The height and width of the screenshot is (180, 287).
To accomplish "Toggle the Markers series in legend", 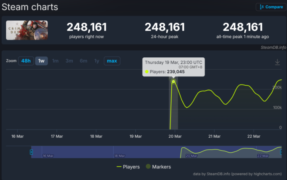I will tap(158, 167).
